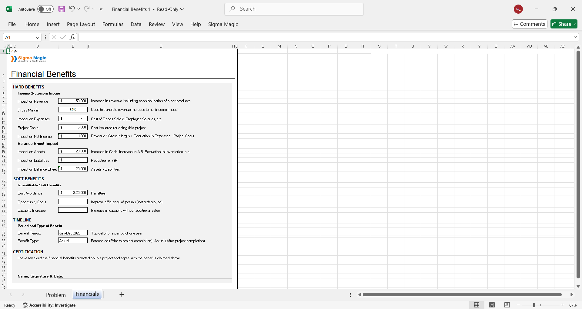Switch to Page Layout view icon
The width and height of the screenshot is (582, 309).
pyautogui.click(x=492, y=305)
